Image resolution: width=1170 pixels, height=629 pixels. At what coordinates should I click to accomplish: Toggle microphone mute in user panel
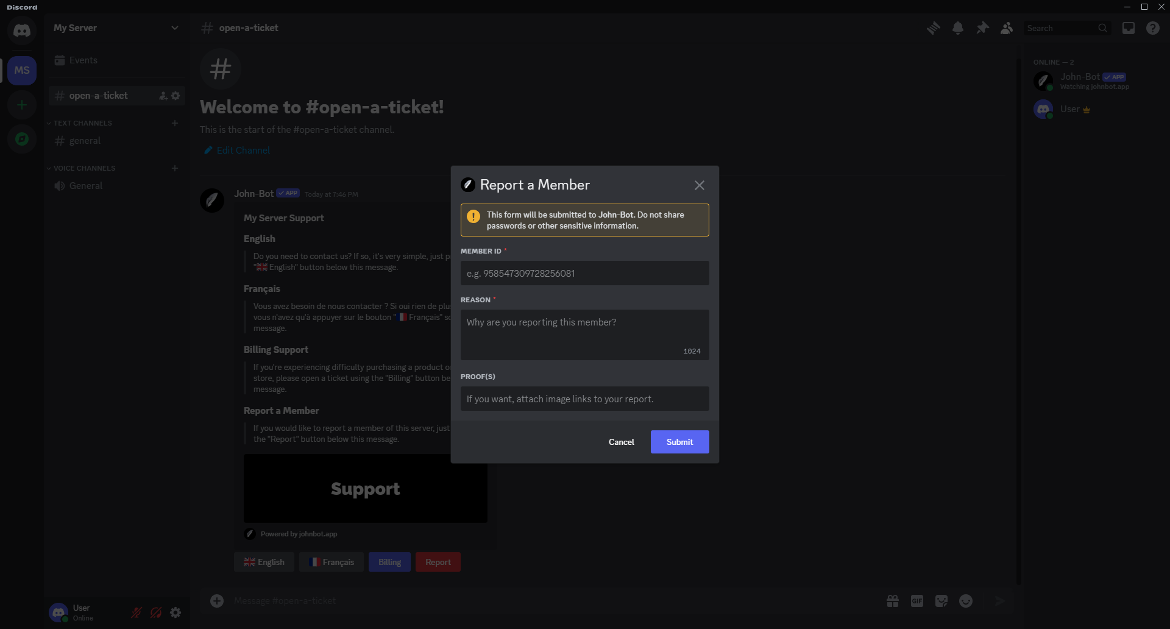point(136,613)
